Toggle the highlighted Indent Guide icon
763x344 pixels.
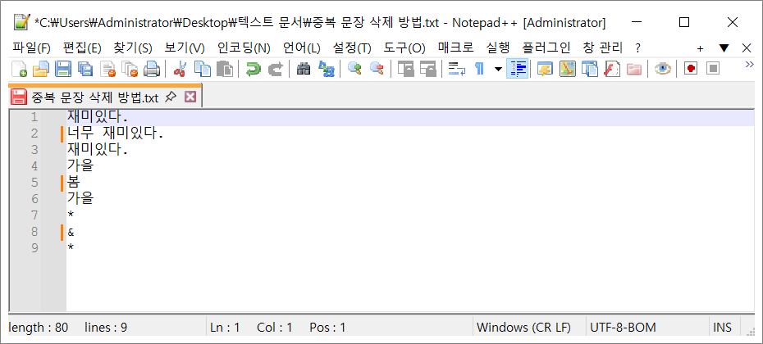pyautogui.click(x=517, y=69)
